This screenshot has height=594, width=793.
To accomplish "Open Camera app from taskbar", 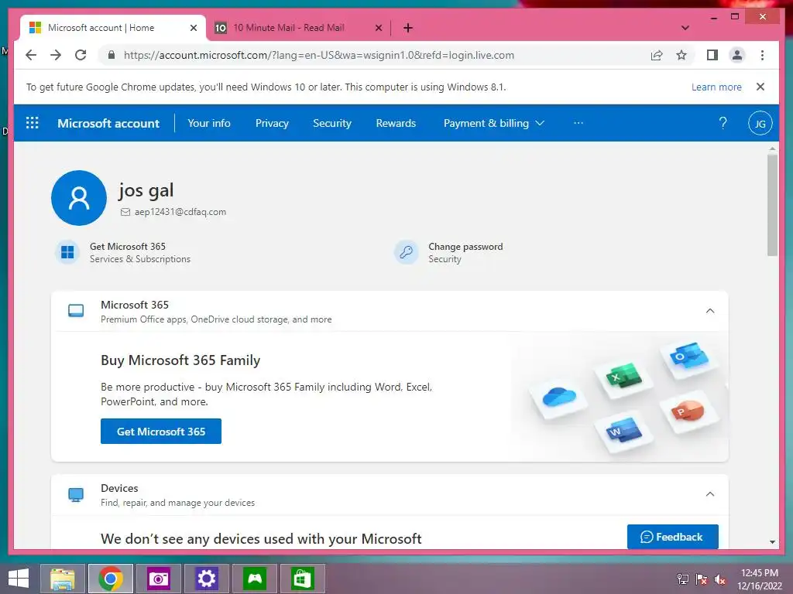I will pyautogui.click(x=158, y=579).
